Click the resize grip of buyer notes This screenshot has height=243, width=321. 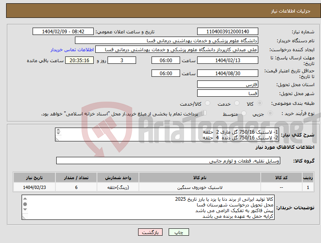pos(24,218)
